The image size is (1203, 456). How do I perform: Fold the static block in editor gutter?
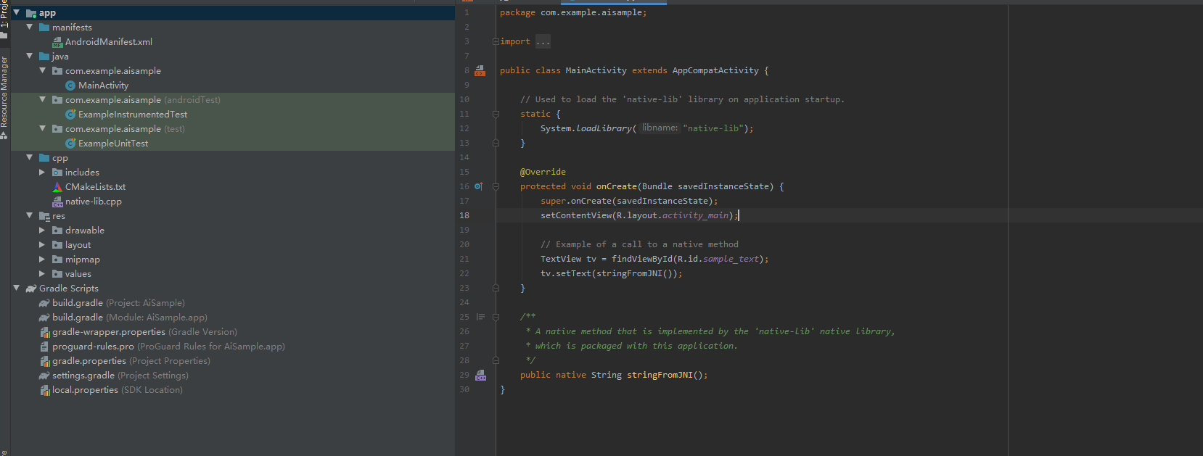pos(496,114)
